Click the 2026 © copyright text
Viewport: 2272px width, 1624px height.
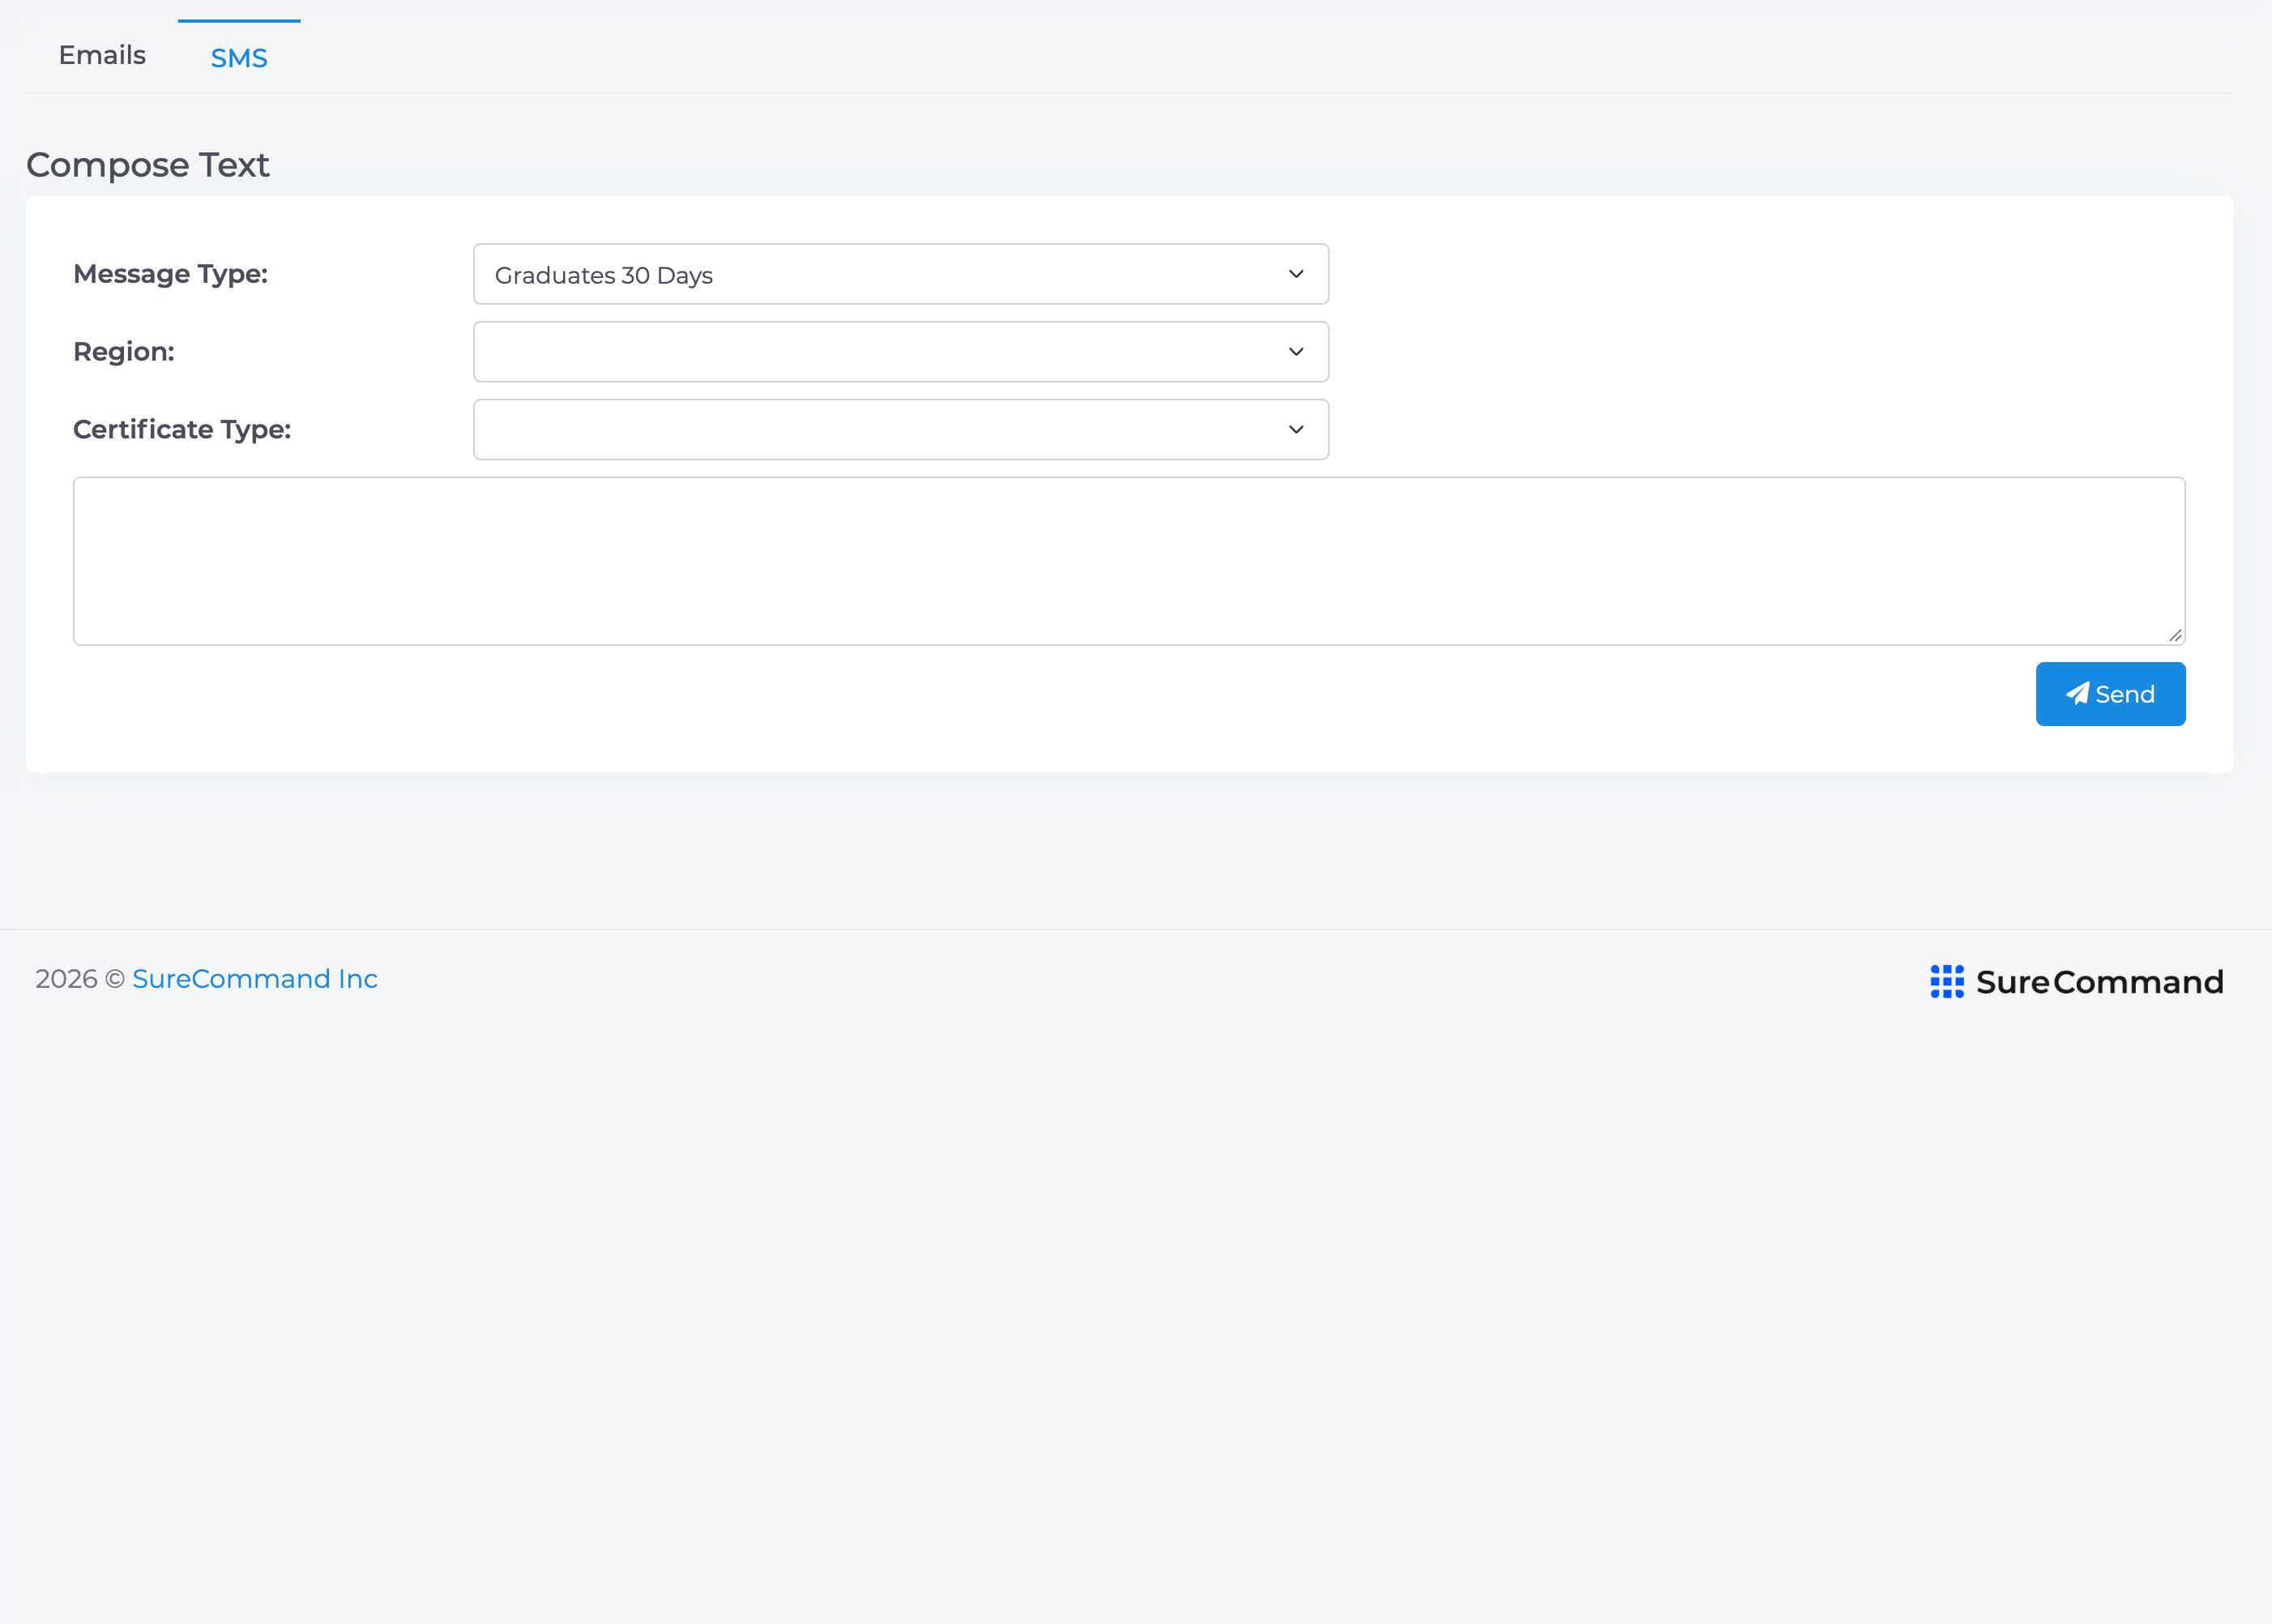click(80, 979)
